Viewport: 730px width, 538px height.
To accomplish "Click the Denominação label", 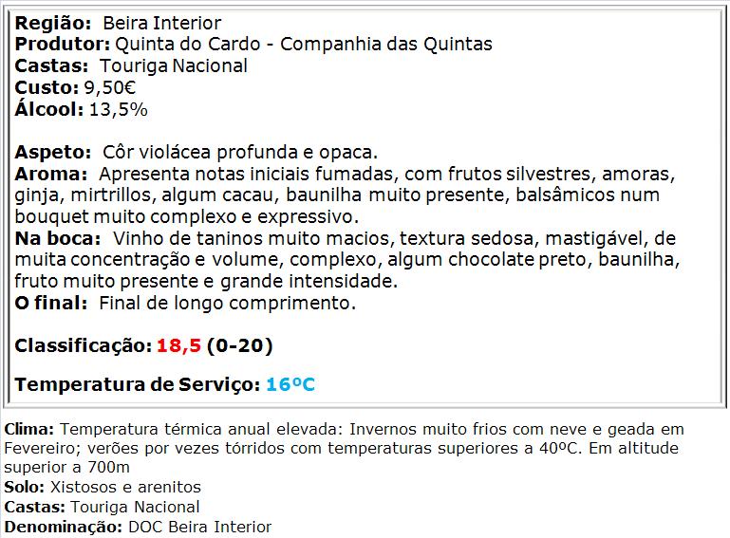I will 64,527.
